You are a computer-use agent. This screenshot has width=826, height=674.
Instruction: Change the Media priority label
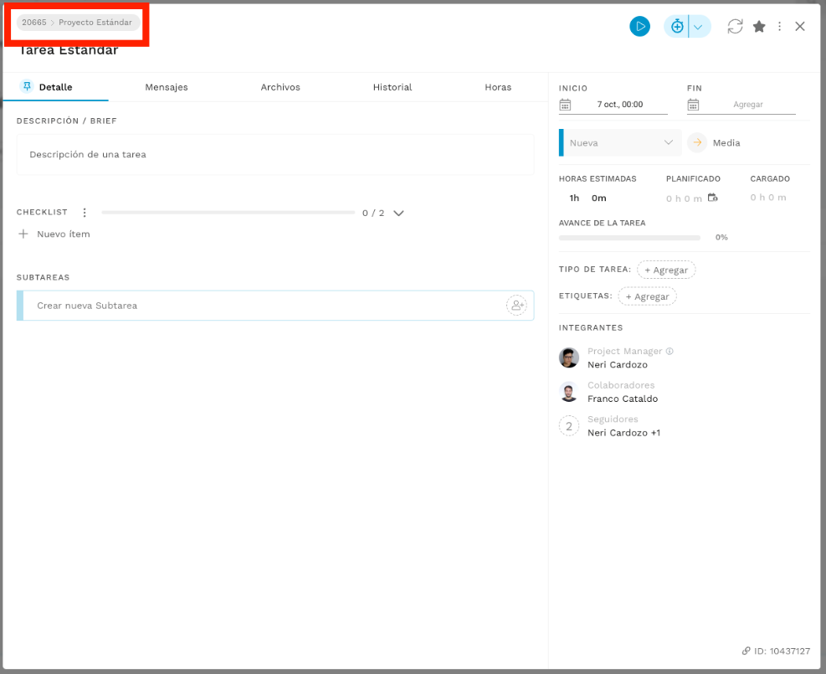point(726,143)
